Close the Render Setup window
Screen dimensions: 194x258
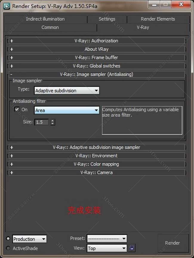click(181, 4)
